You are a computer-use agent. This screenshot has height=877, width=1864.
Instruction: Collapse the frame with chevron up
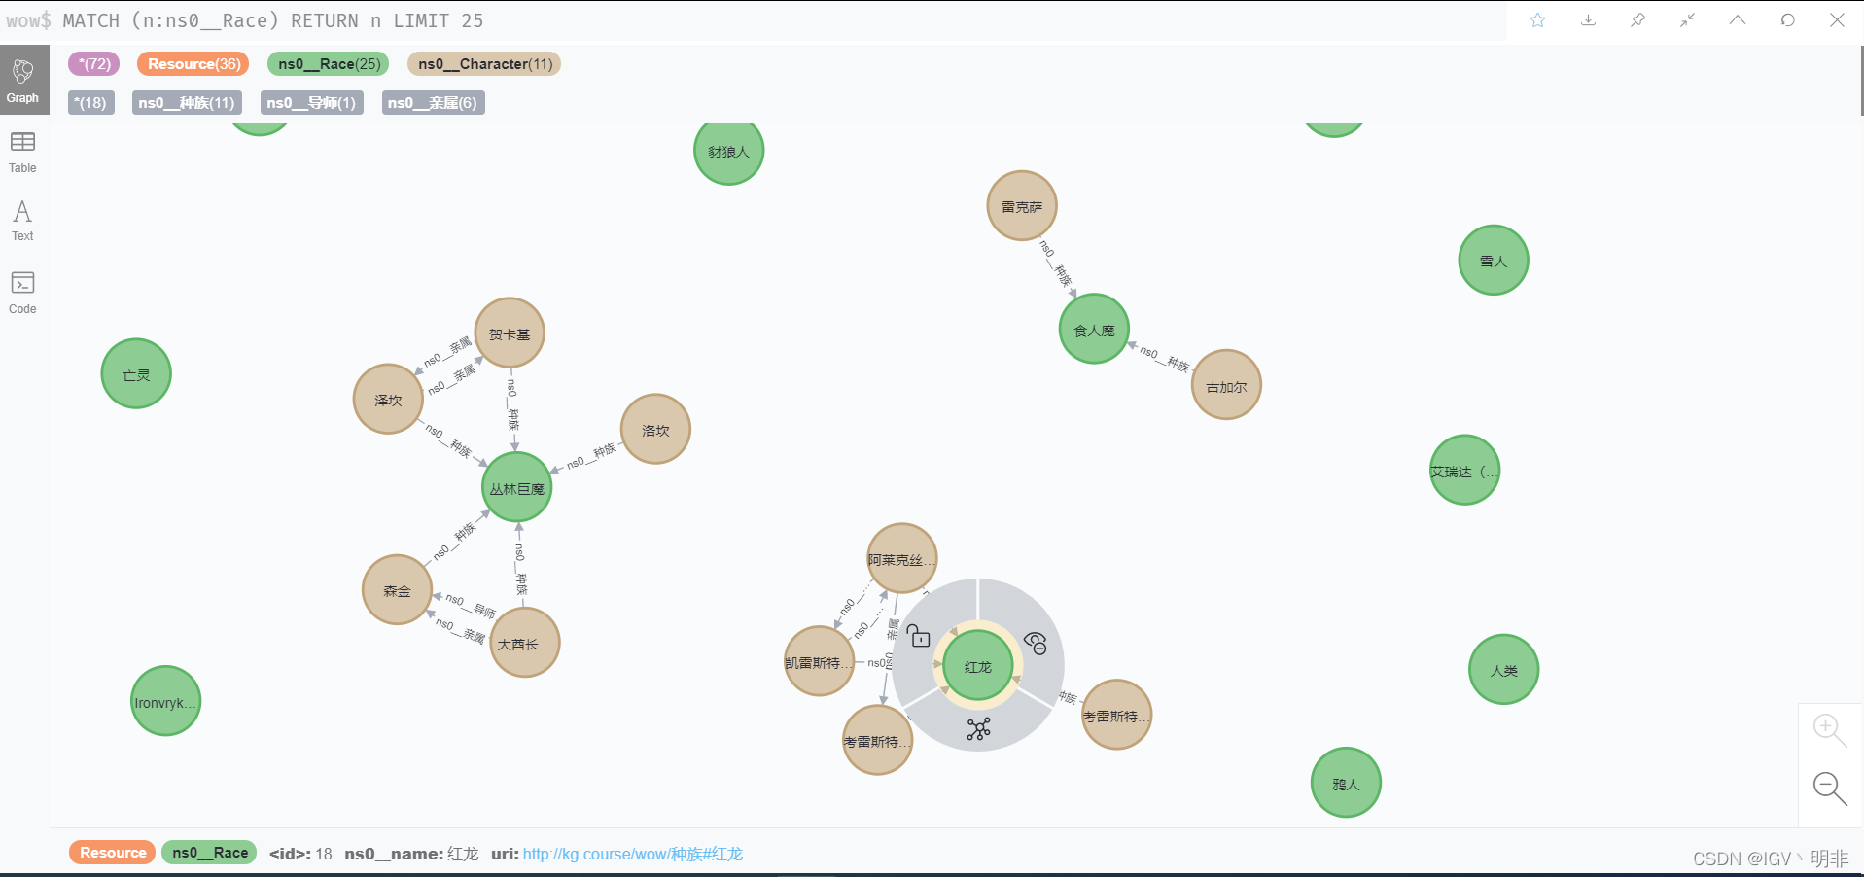pos(1738,20)
